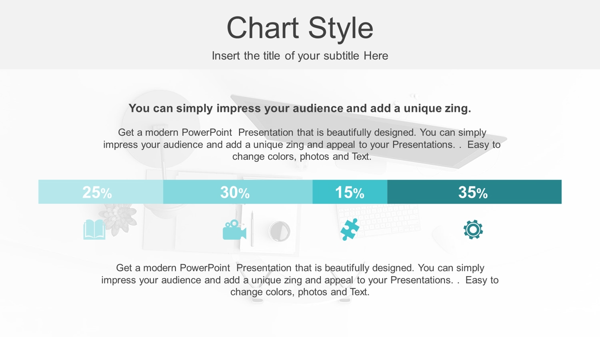Click the puzzle piece icon

(349, 230)
